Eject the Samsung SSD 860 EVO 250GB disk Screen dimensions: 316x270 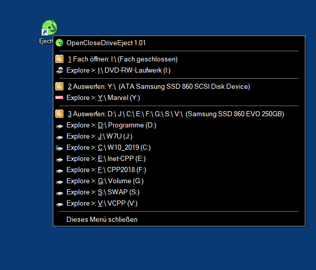pos(179,114)
